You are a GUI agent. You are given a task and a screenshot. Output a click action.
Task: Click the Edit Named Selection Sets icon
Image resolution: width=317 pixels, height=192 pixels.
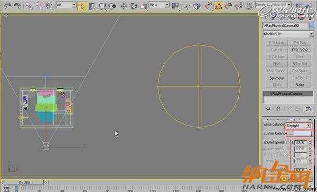(250, 6)
